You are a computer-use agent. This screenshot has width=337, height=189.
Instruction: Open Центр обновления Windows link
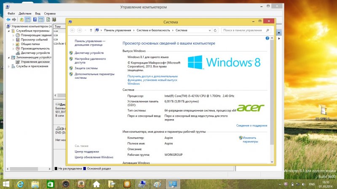[94, 157]
